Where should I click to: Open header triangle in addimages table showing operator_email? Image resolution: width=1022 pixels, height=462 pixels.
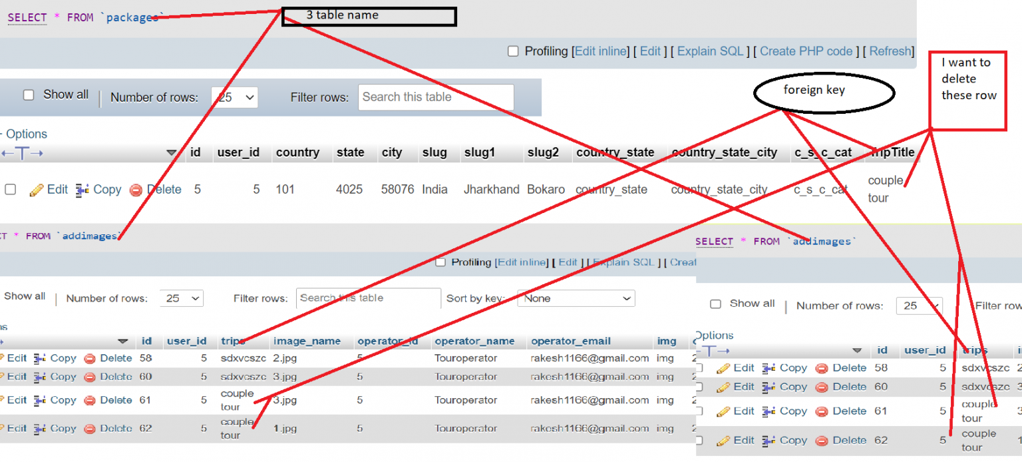click(123, 342)
